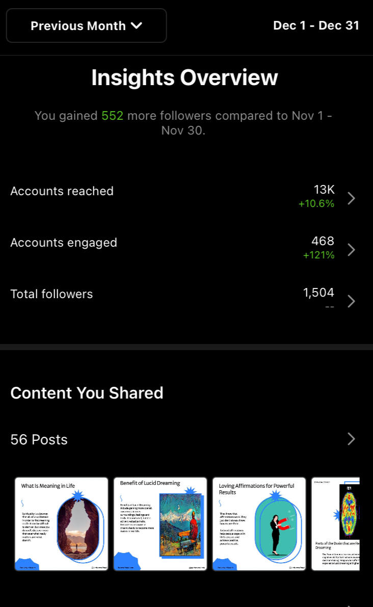Select the Accounts engaged label

(64, 243)
